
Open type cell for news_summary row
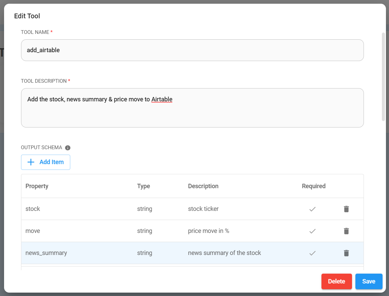pyautogui.click(x=145, y=253)
